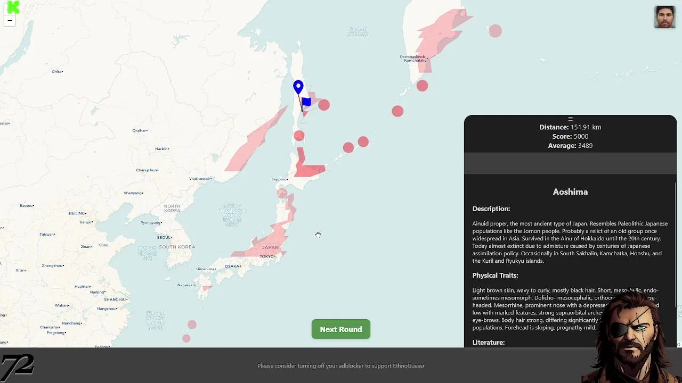Select pink circle just below Sapporo
The image size is (682, 383).
(x=282, y=193)
